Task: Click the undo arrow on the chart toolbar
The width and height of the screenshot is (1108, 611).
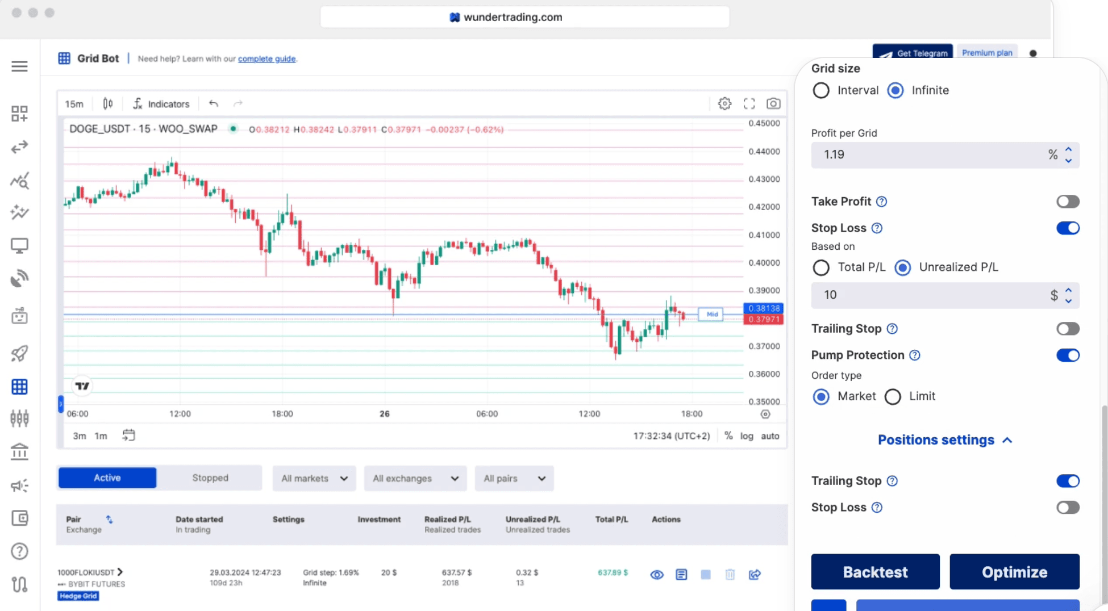Action: point(214,103)
